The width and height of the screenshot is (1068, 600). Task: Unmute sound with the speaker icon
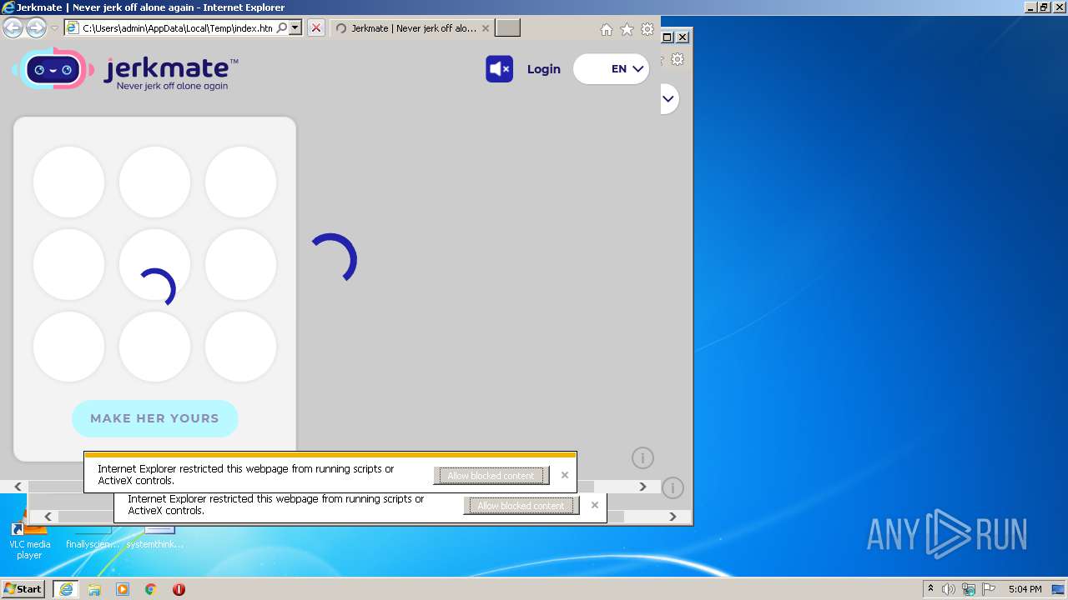pos(499,69)
